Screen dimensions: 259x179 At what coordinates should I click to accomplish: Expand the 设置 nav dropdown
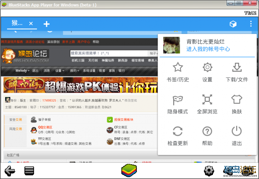tap(60, 71)
